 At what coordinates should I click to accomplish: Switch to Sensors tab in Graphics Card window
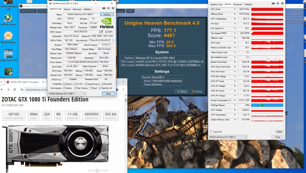67,9
